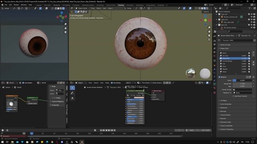
Task: Switch perspective/orthographic grid icon in main viewport
Action: [209, 40]
